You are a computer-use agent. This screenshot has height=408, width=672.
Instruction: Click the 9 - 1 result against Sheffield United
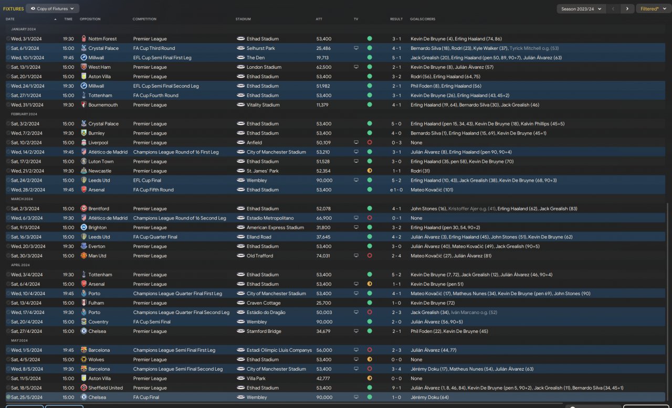(397, 389)
